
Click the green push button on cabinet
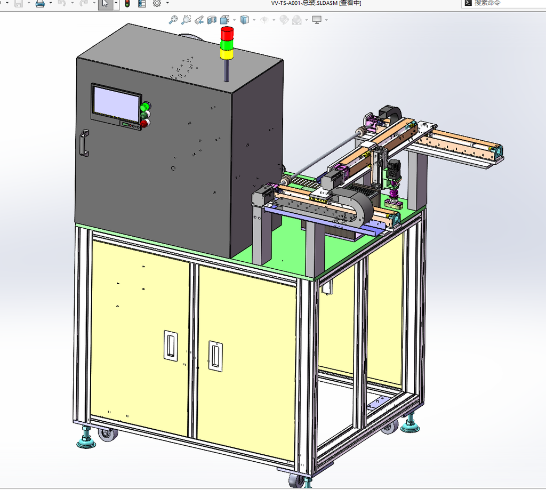tap(146, 107)
